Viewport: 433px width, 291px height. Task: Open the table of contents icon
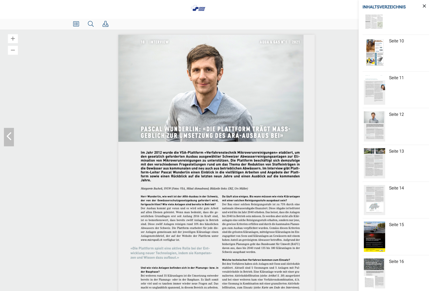click(76, 24)
